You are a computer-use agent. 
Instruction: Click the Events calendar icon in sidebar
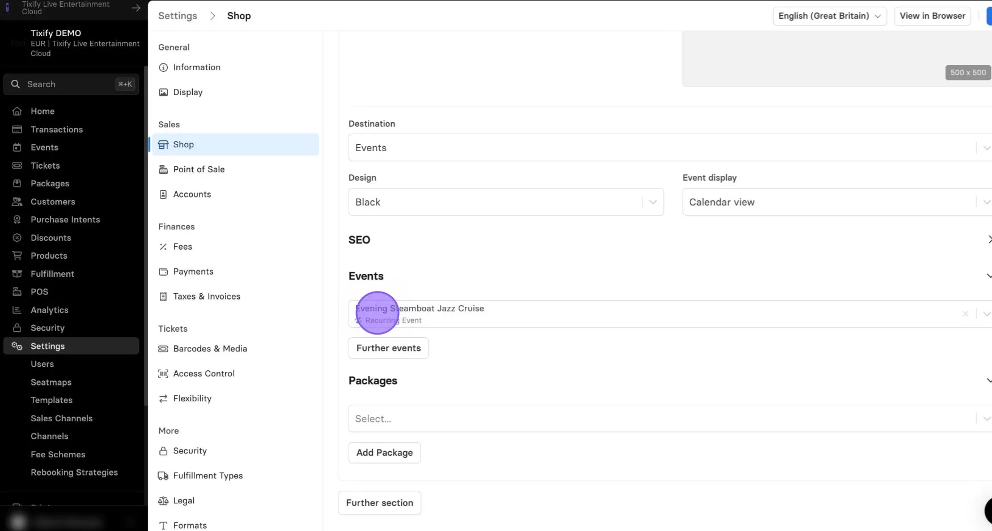point(17,147)
